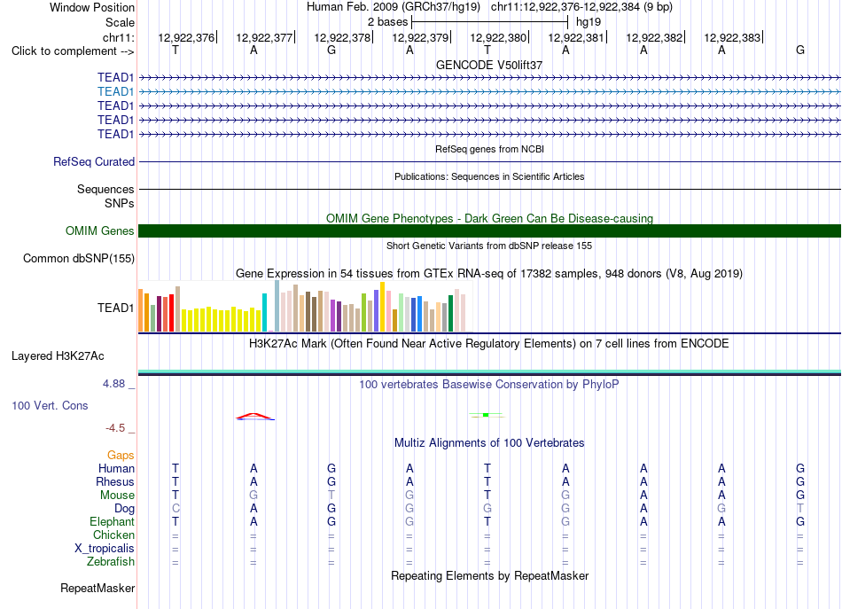
Task: Click the green PhyloP marker near T base
Action: pyautogui.click(x=486, y=415)
